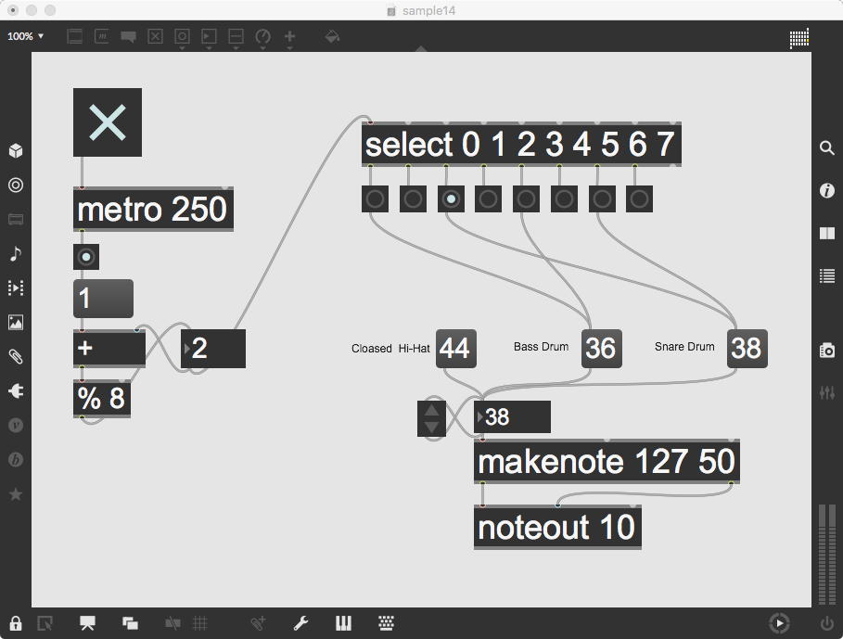This screenshot has width=843, height=639.
Task: Click the lit bang button under select 2
Action: (451, 198)
